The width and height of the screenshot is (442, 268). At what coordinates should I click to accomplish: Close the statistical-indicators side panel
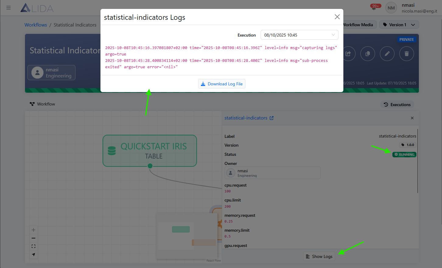[412, 118]
